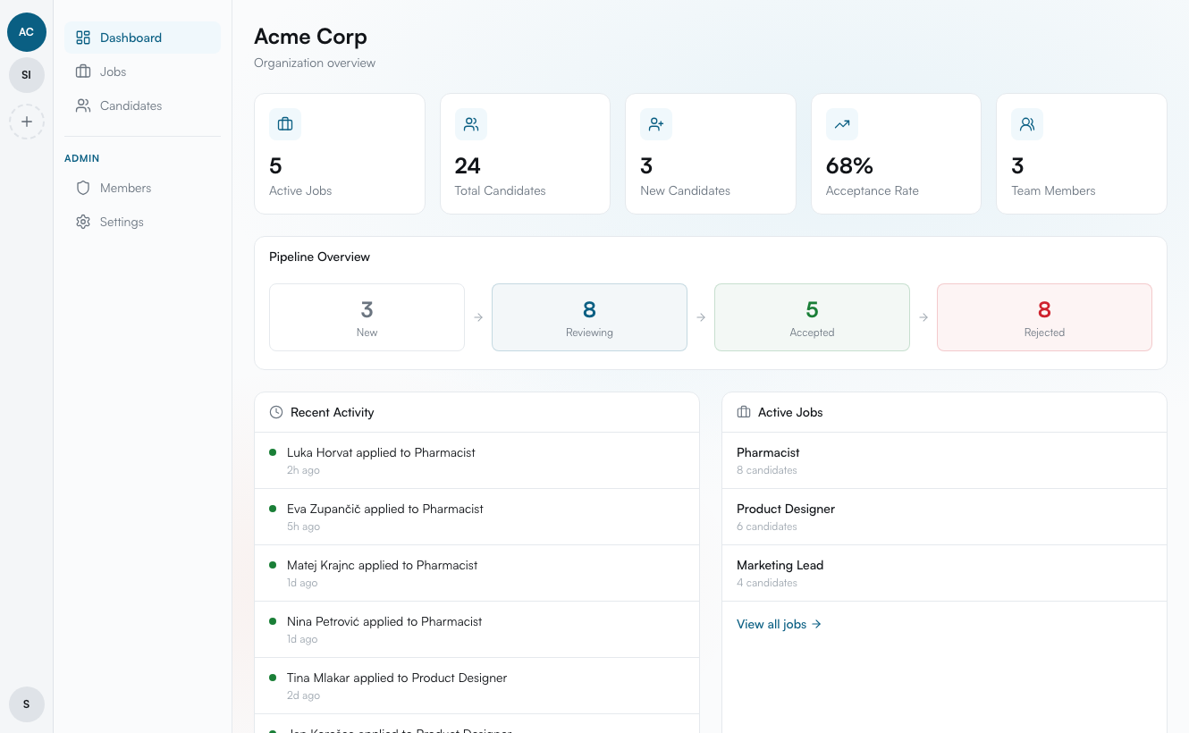This screenshot has height=733, width=1189.
Task: Click the Recent Activity heading text
Action: 332,412
